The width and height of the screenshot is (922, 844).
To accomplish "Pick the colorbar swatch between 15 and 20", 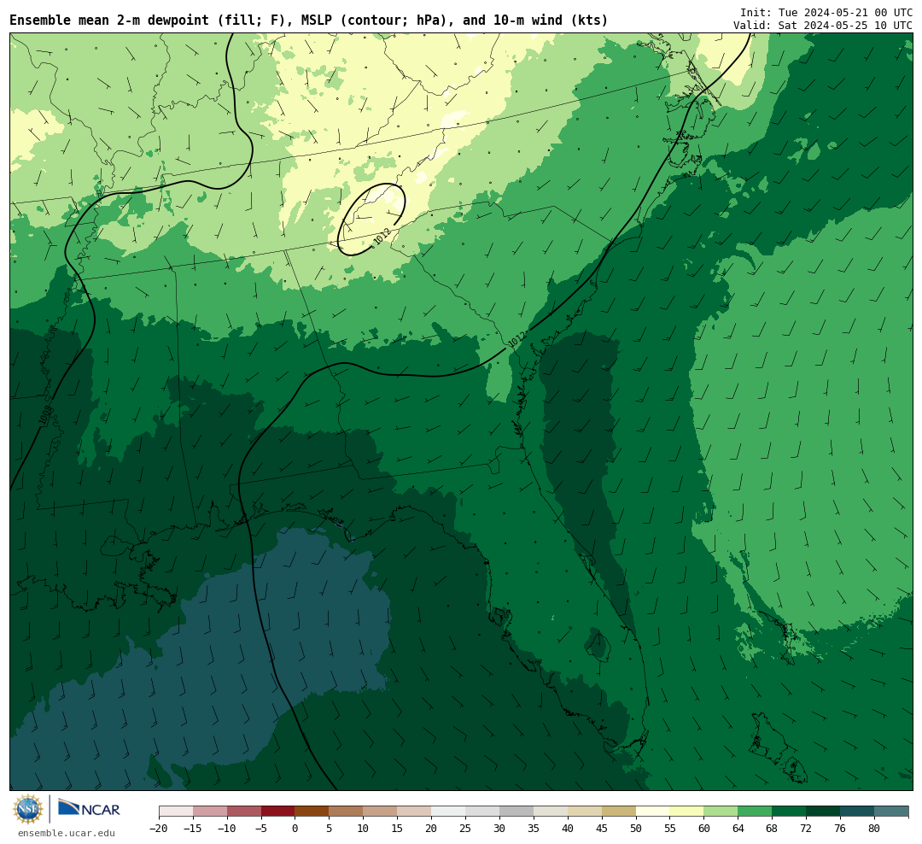I will point(415,812).
